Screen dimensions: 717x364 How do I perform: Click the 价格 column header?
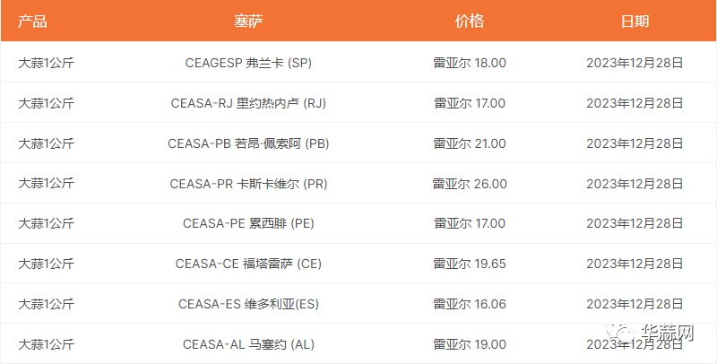coord(470,21)
